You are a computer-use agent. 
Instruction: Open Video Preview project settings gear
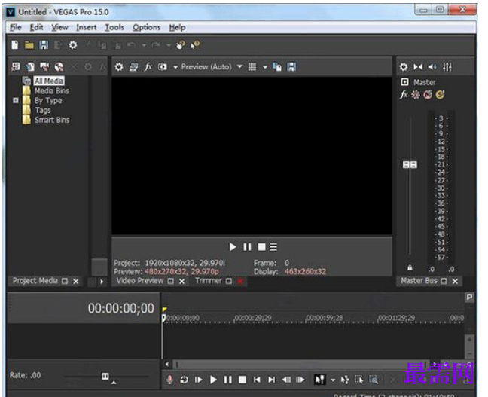[x=119, y=66]
